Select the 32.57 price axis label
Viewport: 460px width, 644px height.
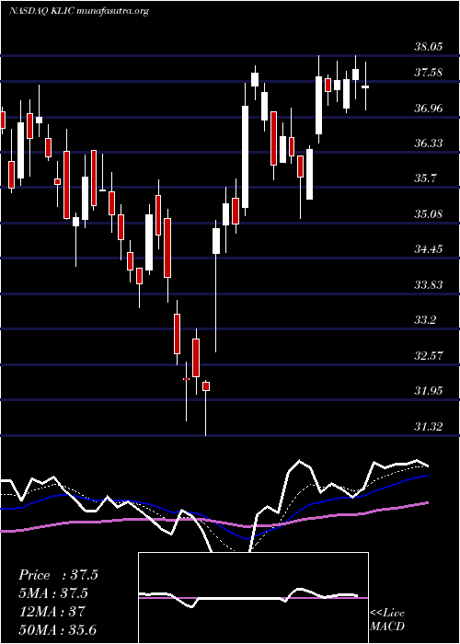429,355
